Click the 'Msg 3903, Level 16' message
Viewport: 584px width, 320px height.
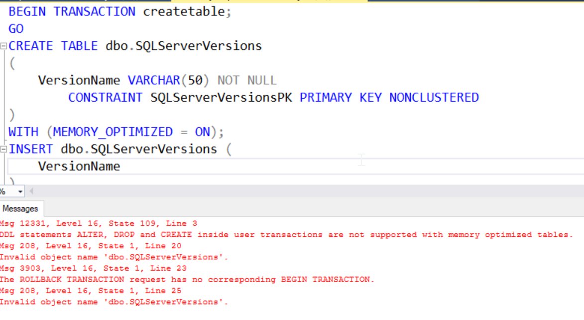93,268
